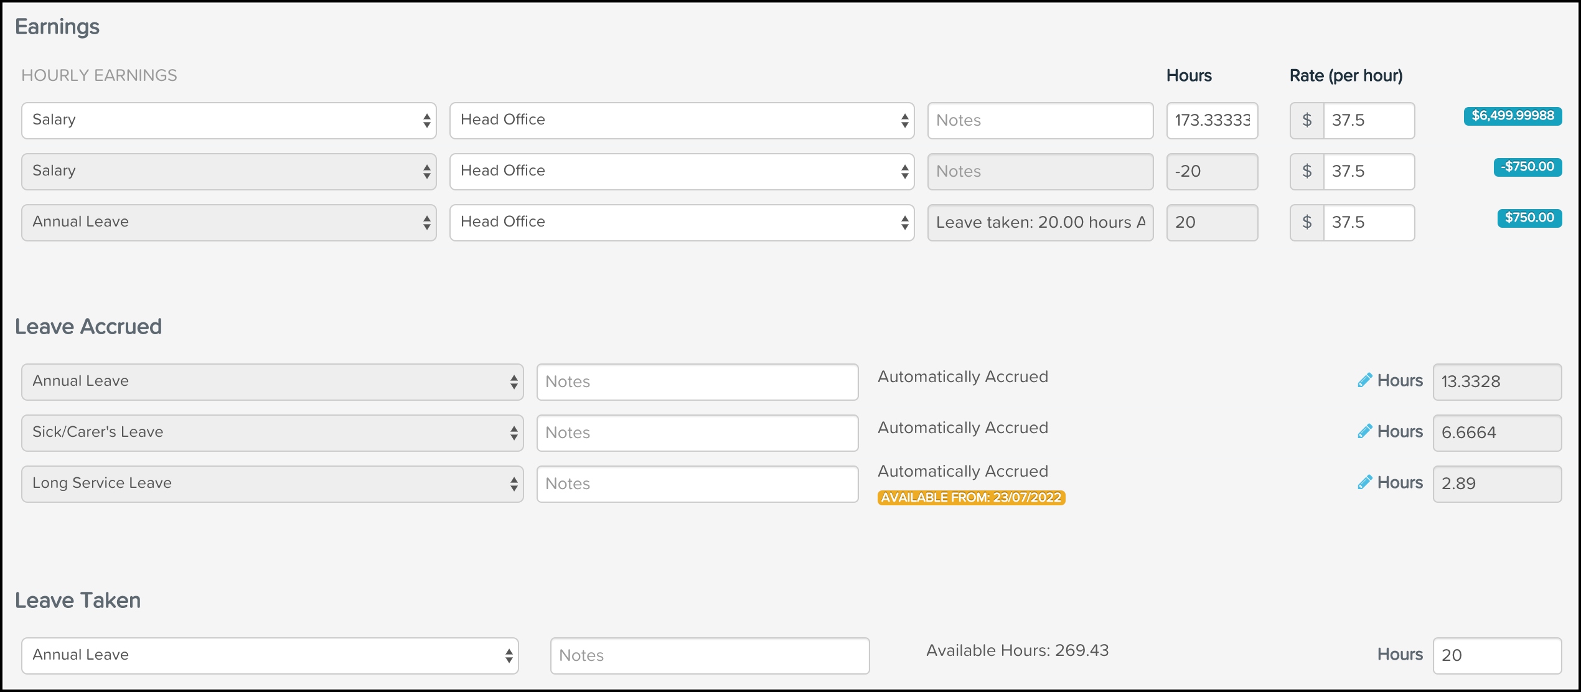Click pencil icon beside Sick/Carer's Leave hours

click(1364, 431)
